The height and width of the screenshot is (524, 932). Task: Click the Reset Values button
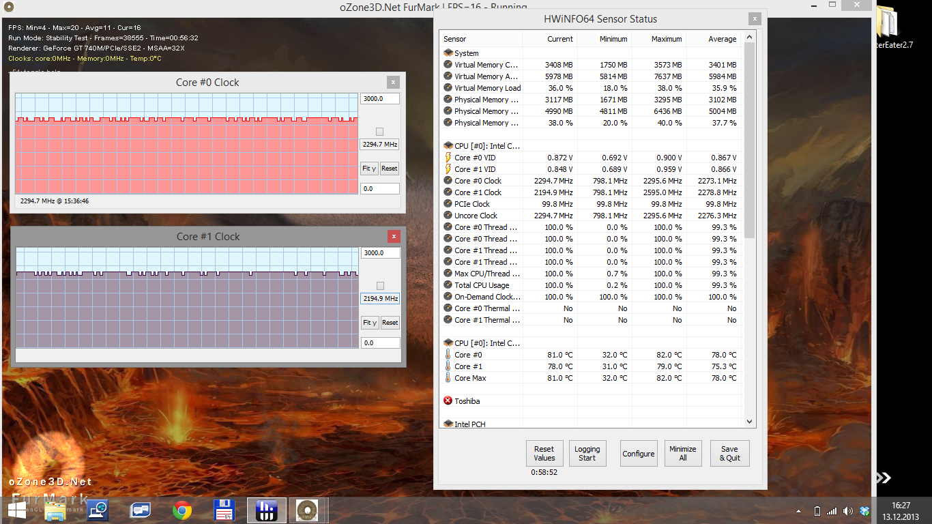tap(544, 454)
